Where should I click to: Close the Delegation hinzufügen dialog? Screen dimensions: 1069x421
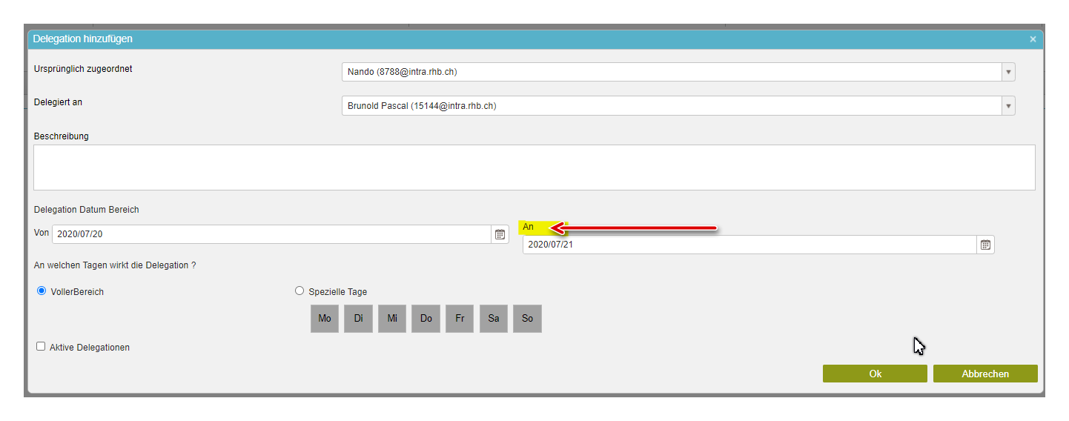[1033, 39]
